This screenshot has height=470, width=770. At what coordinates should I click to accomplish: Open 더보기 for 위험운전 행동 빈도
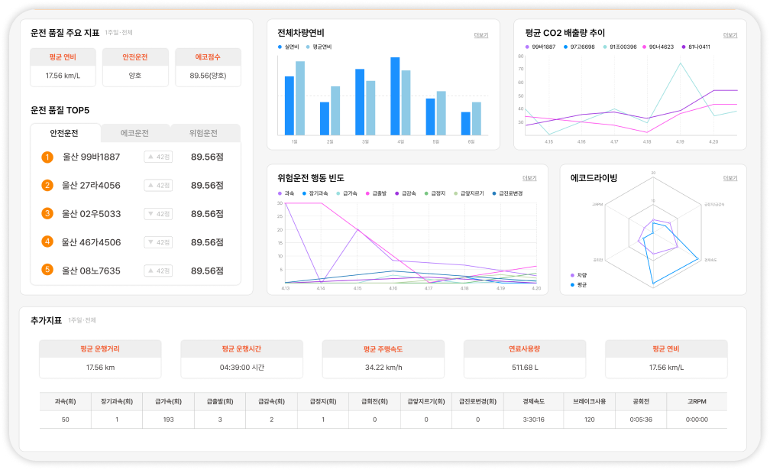(x=529, y=178)
